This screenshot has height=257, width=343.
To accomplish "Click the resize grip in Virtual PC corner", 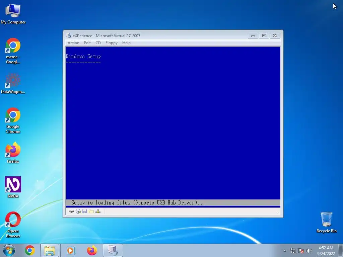I will (278, 212).
